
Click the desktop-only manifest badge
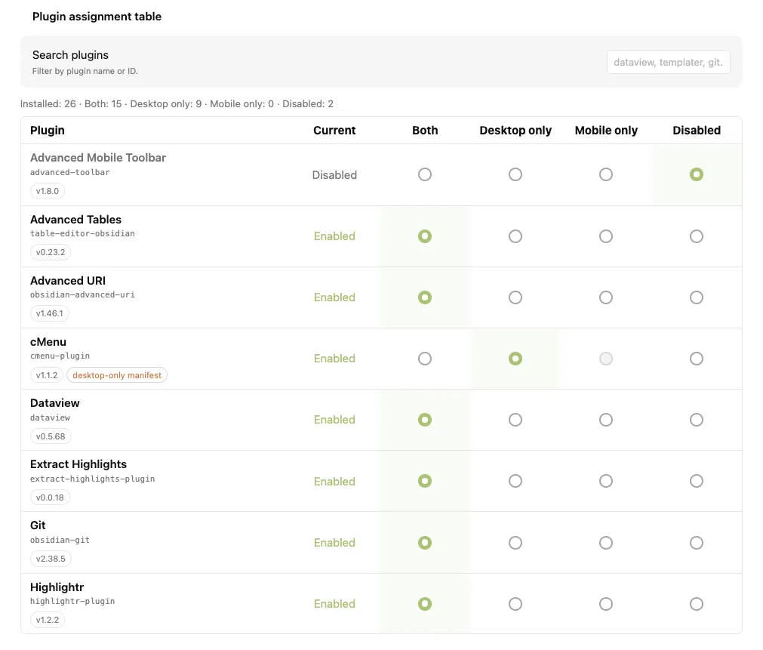pyautogui.click(x=117, y=375)
